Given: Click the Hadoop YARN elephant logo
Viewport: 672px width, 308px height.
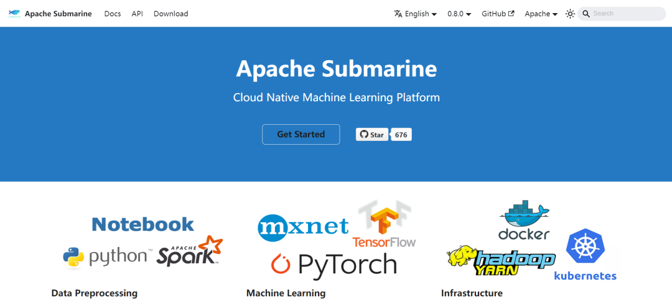Looking at the screenshot, I should [500, 261].
